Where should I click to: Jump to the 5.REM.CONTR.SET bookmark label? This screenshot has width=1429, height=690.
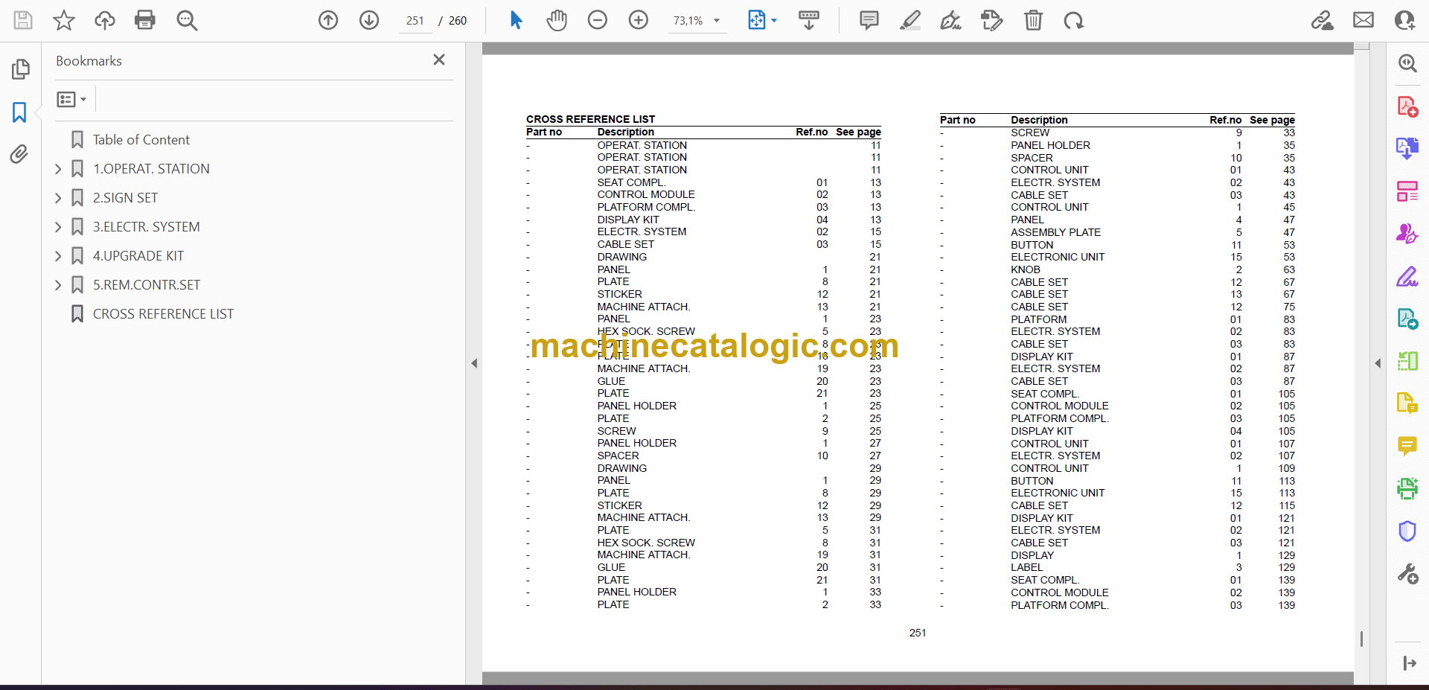tap(147, 285)
